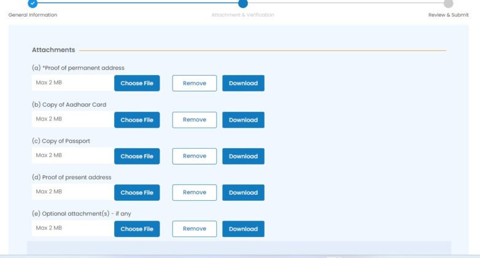The height and width of the screenshot is (258, 480).
Task: Click the Proof of present address file field
Action: click(x=73, y=192)
